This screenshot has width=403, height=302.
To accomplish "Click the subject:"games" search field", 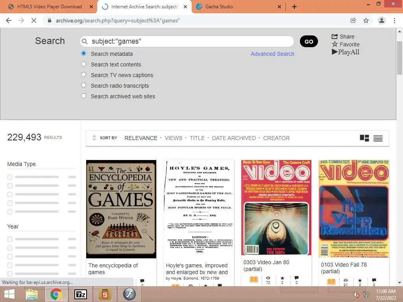I will (x=187, y=41).
